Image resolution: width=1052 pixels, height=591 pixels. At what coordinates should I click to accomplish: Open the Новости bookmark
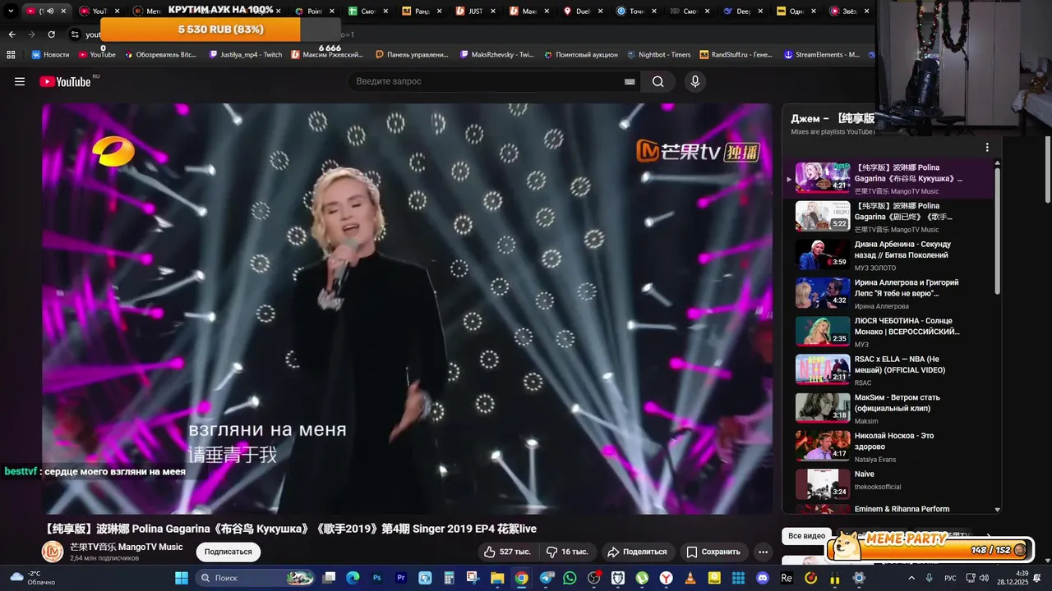click(50, 55)
